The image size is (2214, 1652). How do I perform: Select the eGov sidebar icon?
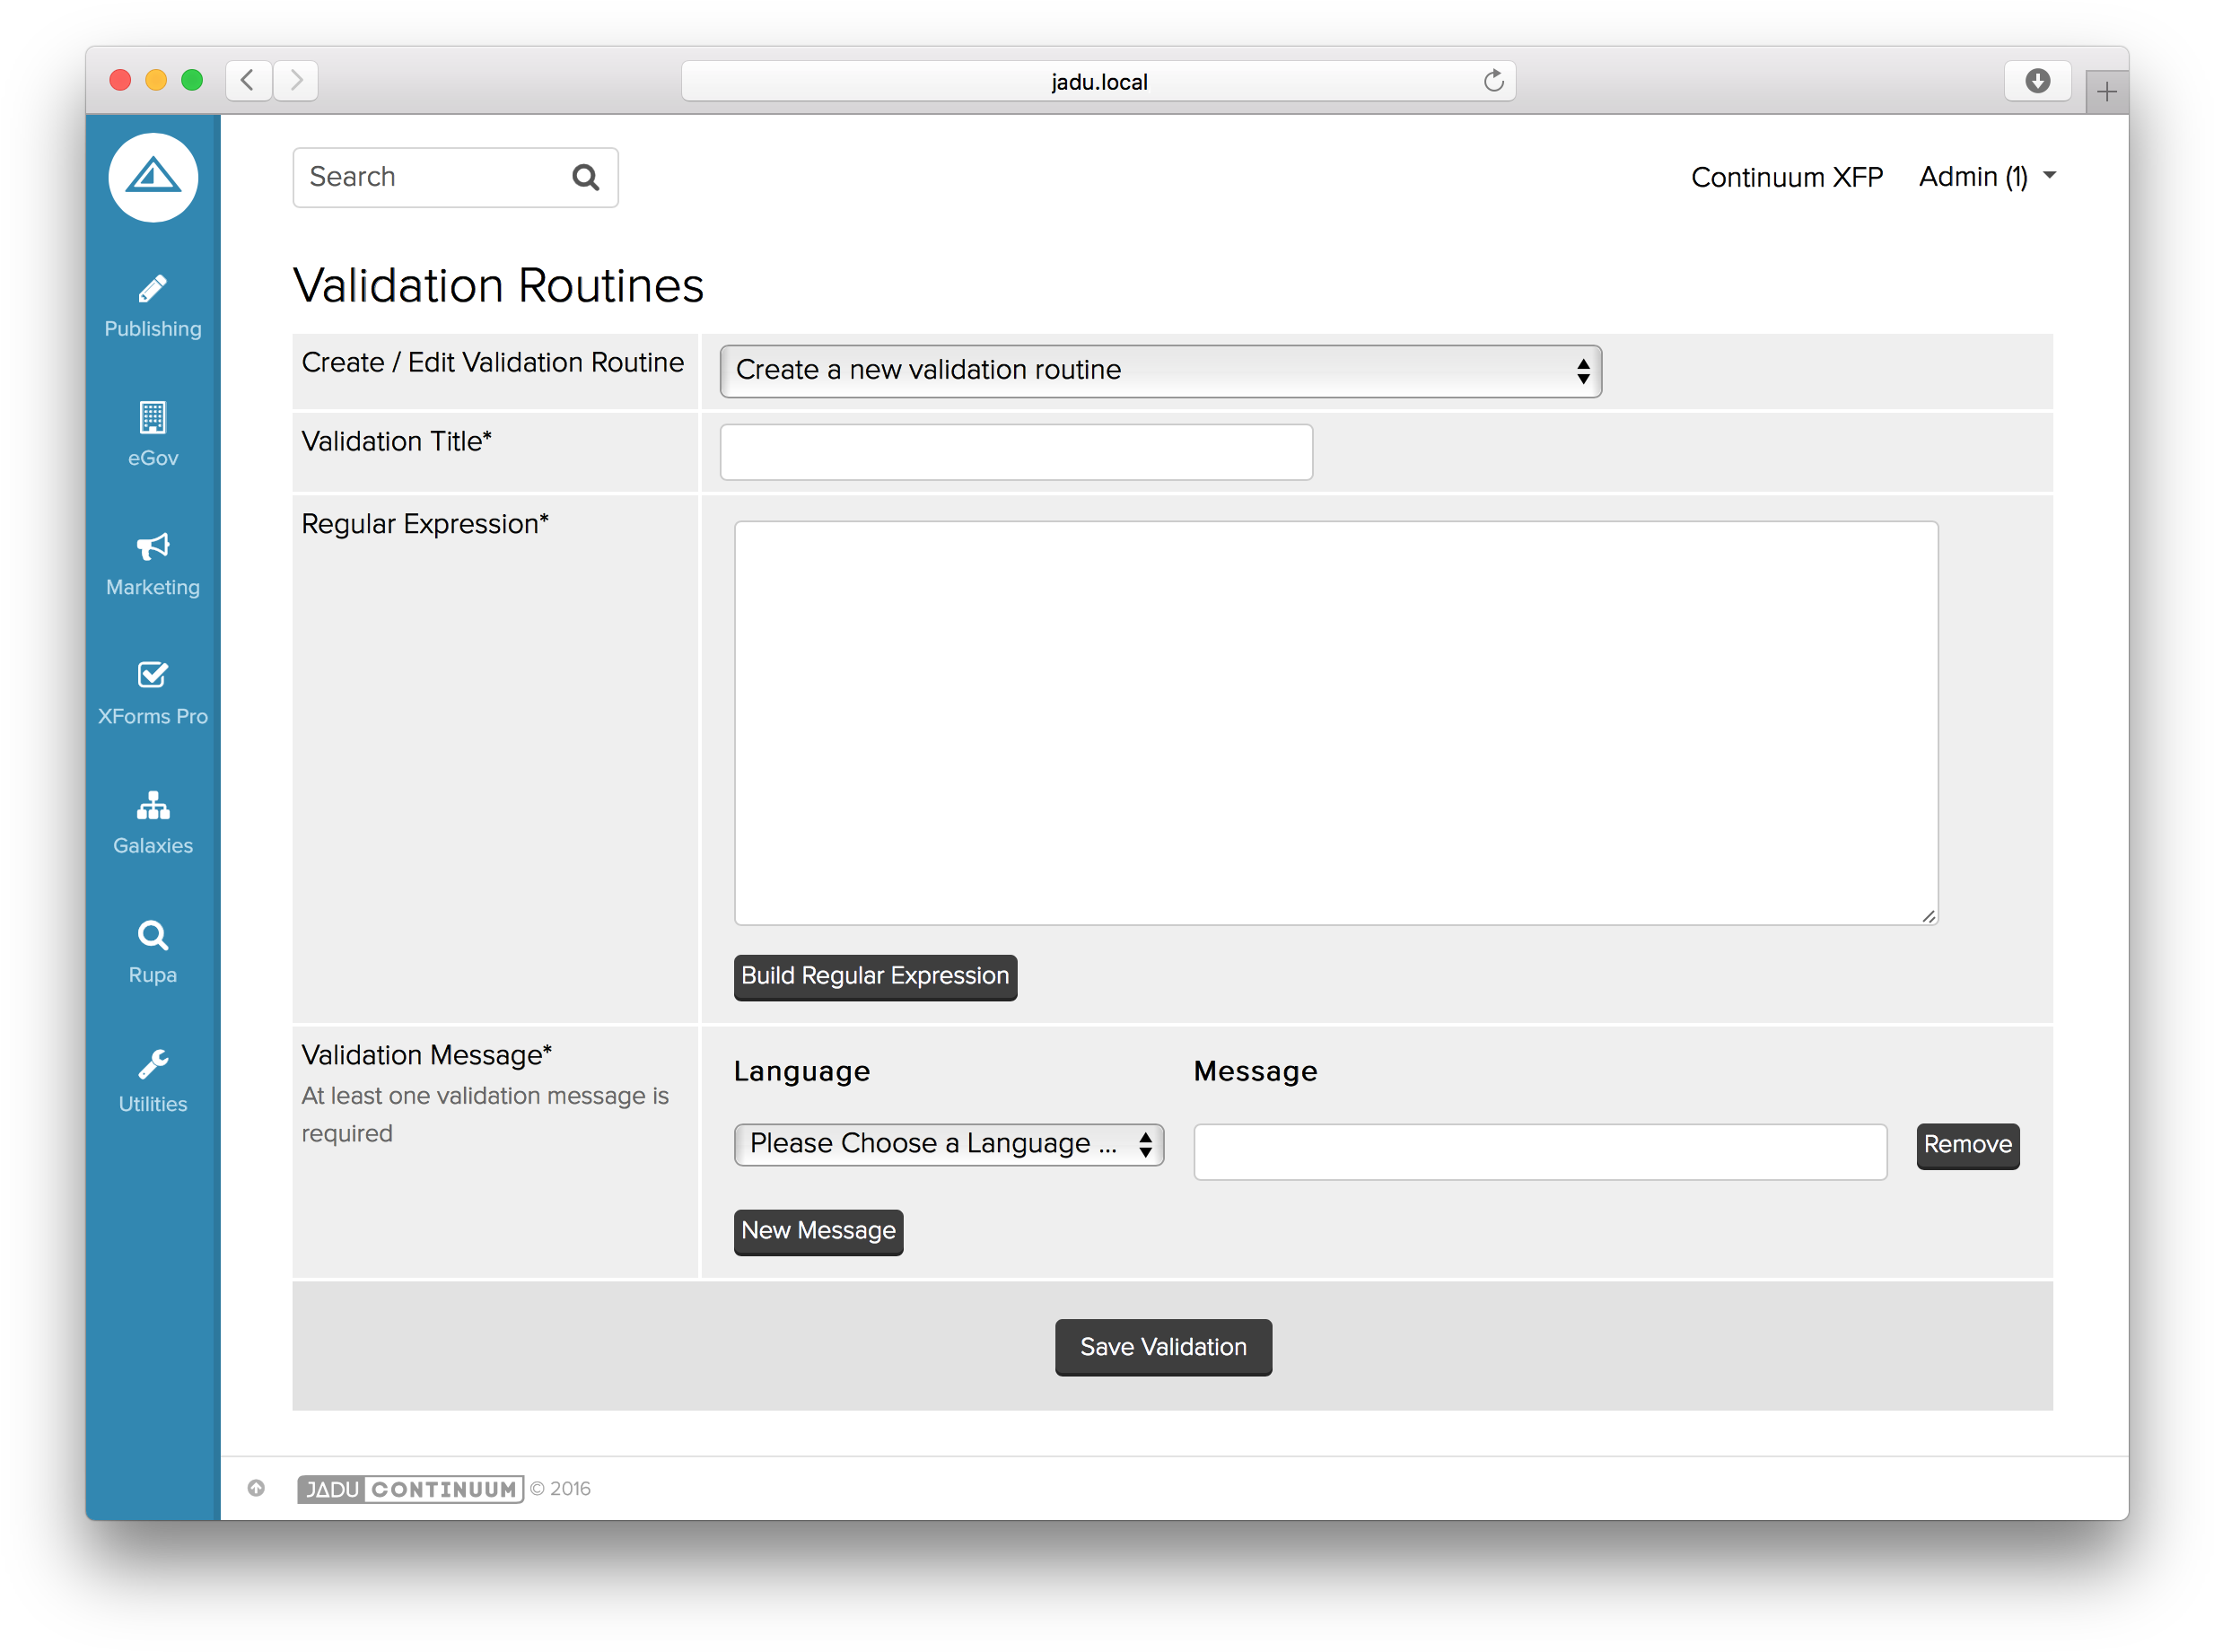click(152, 433)
